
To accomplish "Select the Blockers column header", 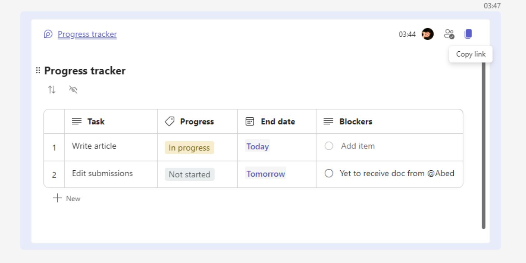I will (355, 121).
